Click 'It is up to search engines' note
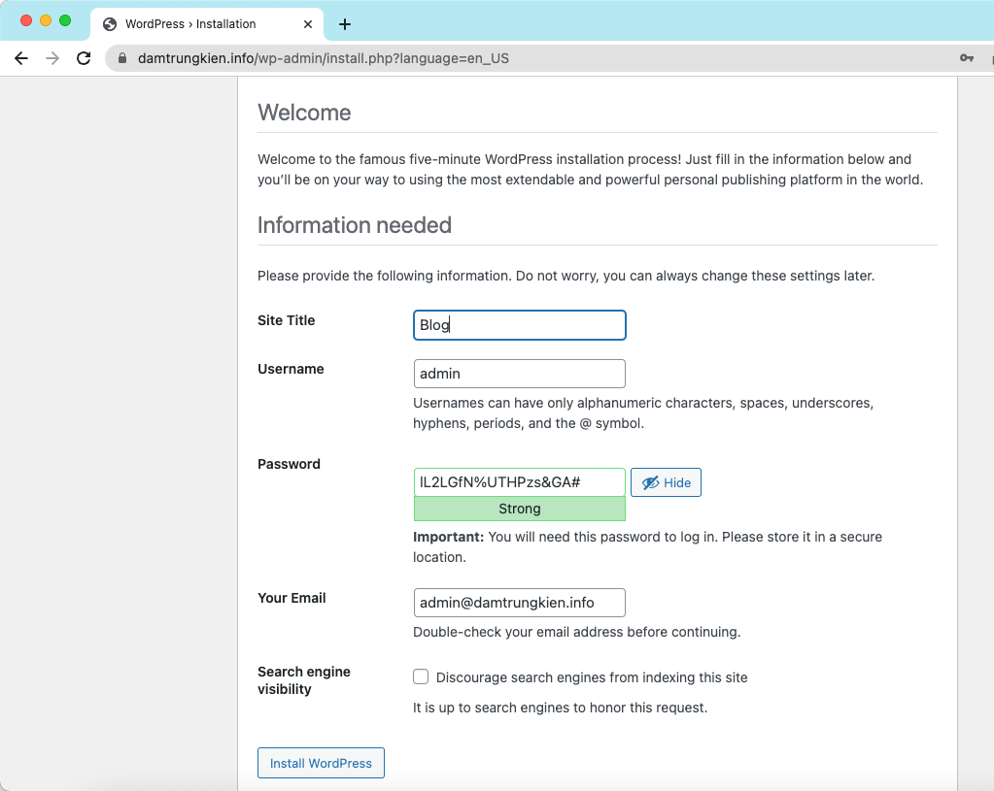This screenshot has height=791, width=994. point(560,708)
